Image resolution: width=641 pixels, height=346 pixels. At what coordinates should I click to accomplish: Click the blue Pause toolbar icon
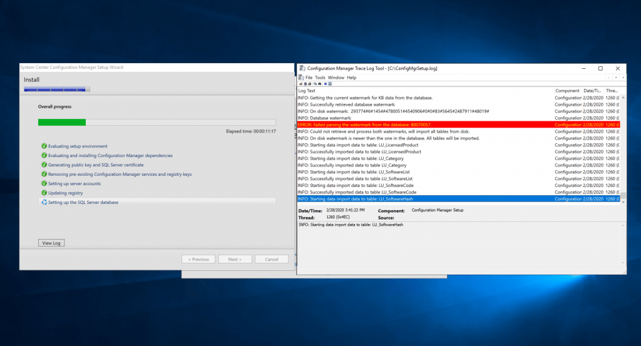(x=326, y=84)
